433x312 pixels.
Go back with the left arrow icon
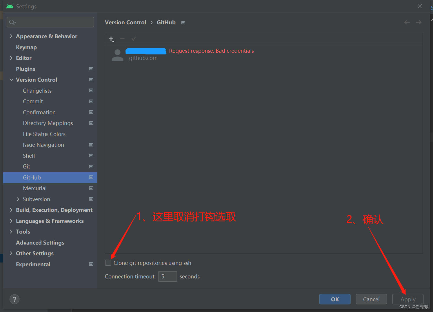pos(407,22)
